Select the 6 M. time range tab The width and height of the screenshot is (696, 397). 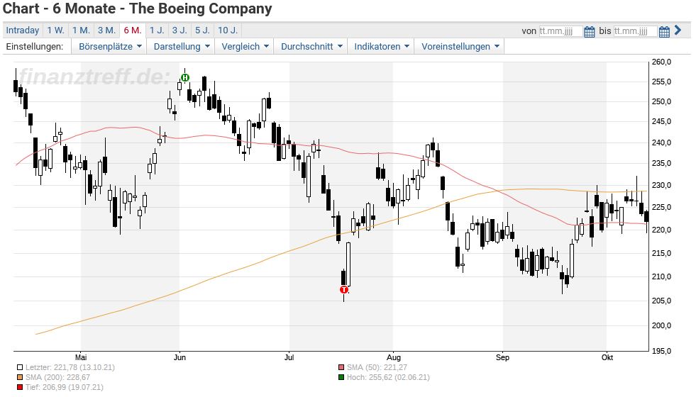132,30
